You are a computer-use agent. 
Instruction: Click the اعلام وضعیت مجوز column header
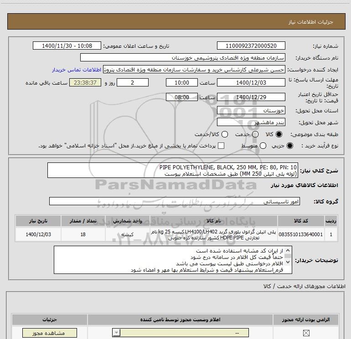pos(180,319)
